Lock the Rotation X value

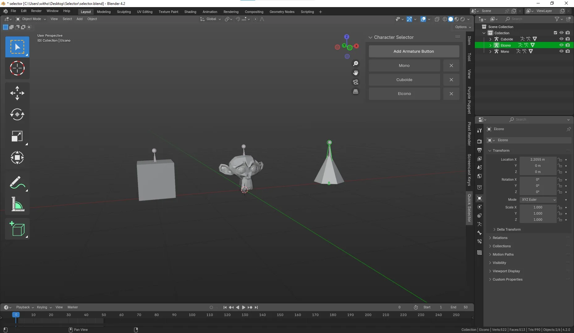pos(560,179)
